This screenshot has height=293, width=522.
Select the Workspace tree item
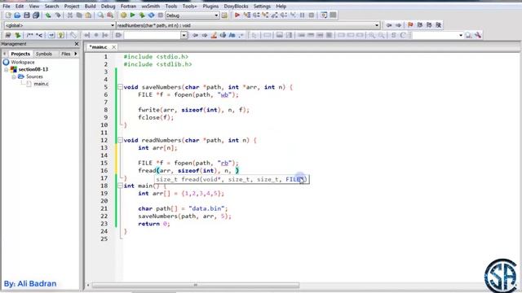click(x=22, y=62)
